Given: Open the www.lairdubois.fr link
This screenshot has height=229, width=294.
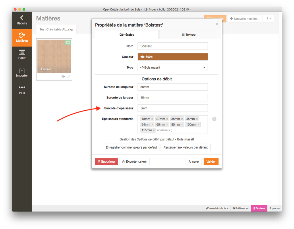Looking at the screenshot, I should pos(217,208).
